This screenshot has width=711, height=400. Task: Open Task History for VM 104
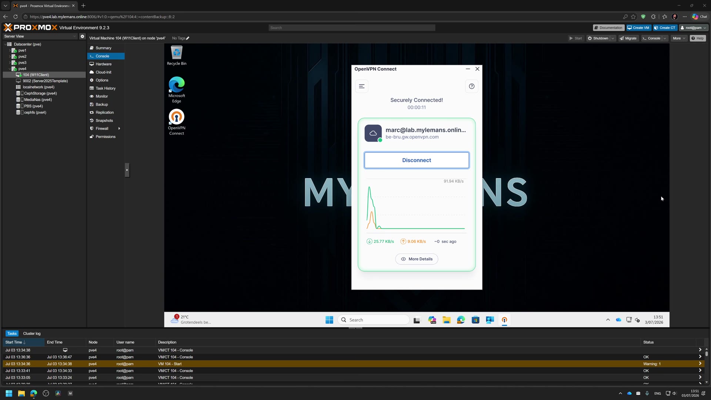[x=106, y=89]
